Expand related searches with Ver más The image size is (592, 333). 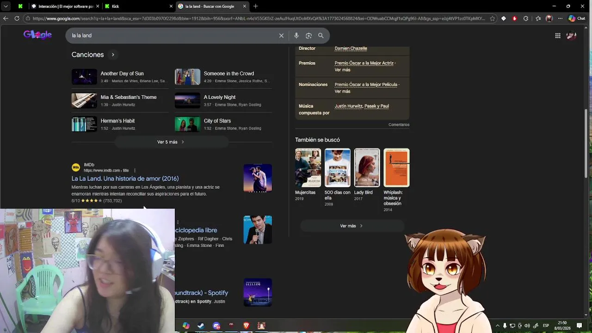click(352, 226)
